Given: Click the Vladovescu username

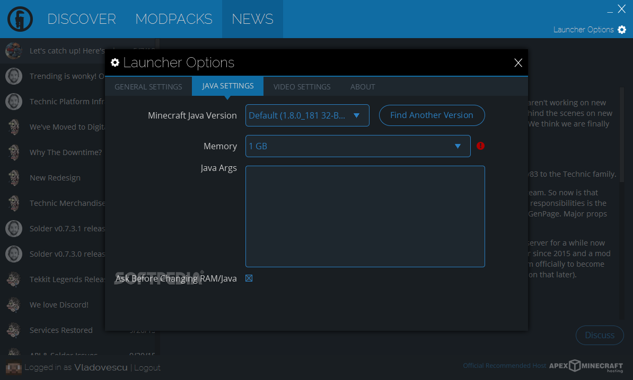Looking at the screenshot, I should (x=101, y=367).
